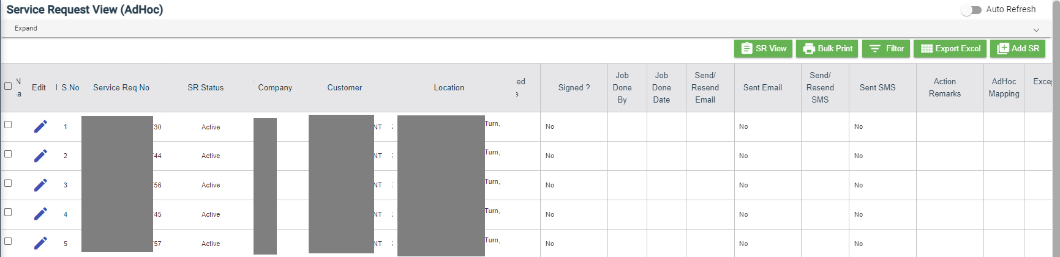Click the pencil edit icon for row 2
1060x257 pixels.
pyautogui.click(x=40, y=156)
